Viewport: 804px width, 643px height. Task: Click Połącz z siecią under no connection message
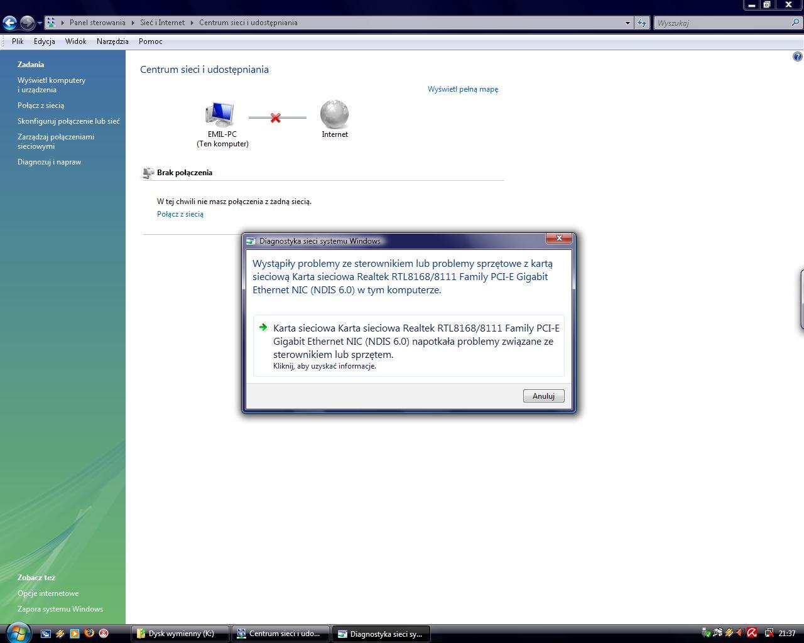[x=180, y=214]
